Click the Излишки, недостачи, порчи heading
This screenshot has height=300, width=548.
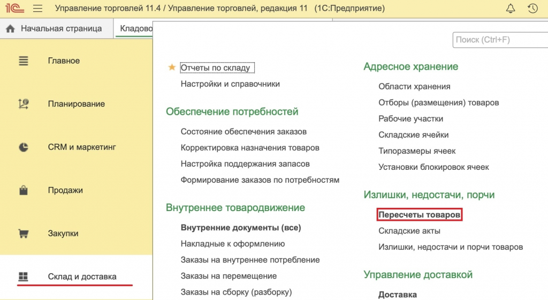(429, 195)
